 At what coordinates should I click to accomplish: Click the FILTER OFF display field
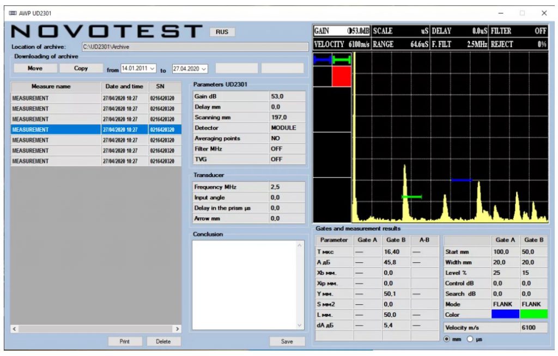(519, 31)
